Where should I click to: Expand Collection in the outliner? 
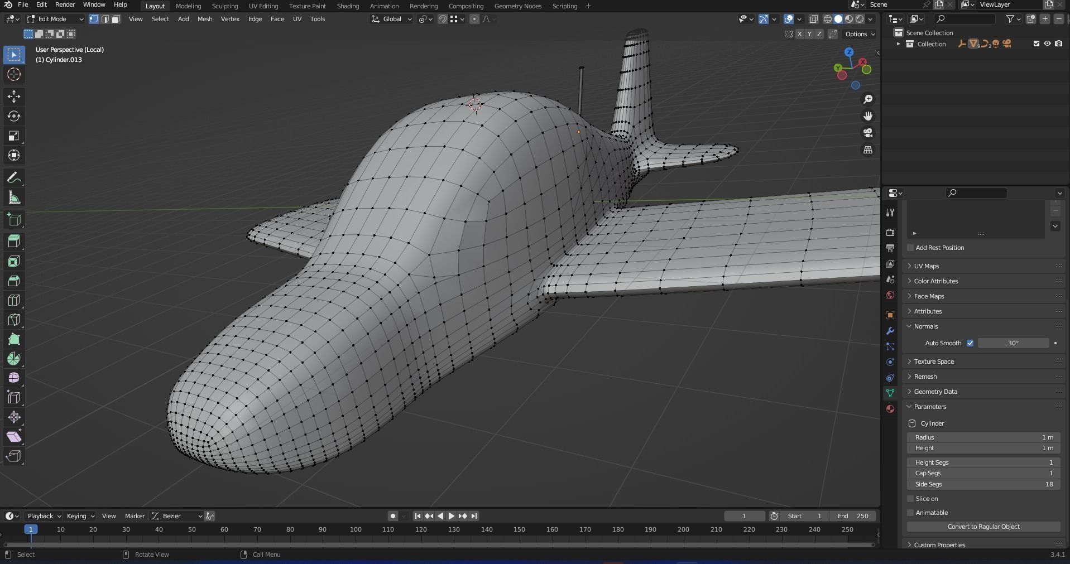pyautogui.click(x=898, y=44)
